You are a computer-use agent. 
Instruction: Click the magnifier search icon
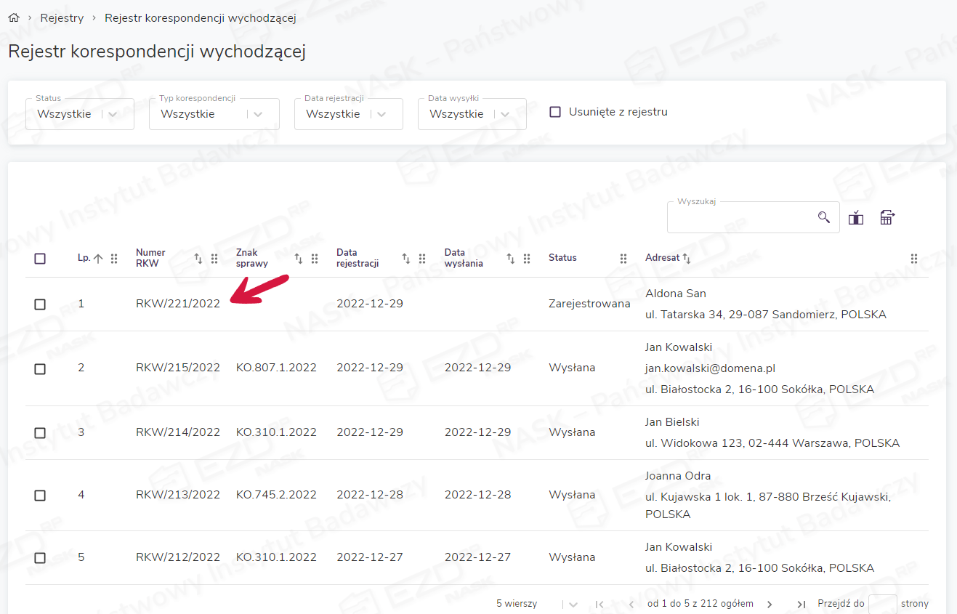[823, 217]
